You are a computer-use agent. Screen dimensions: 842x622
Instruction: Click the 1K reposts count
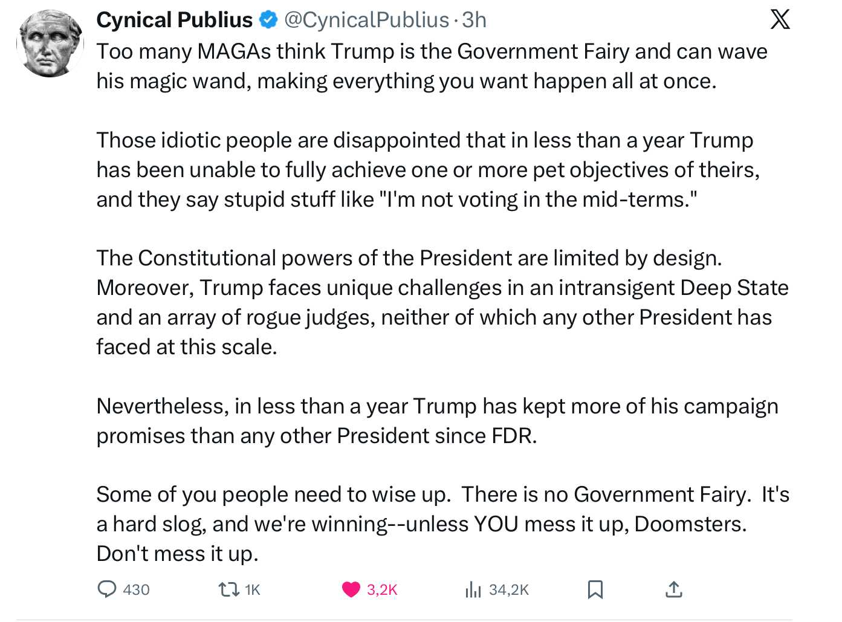click(253, 589)
